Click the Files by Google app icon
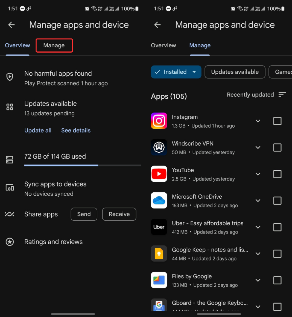 (159, 280)
